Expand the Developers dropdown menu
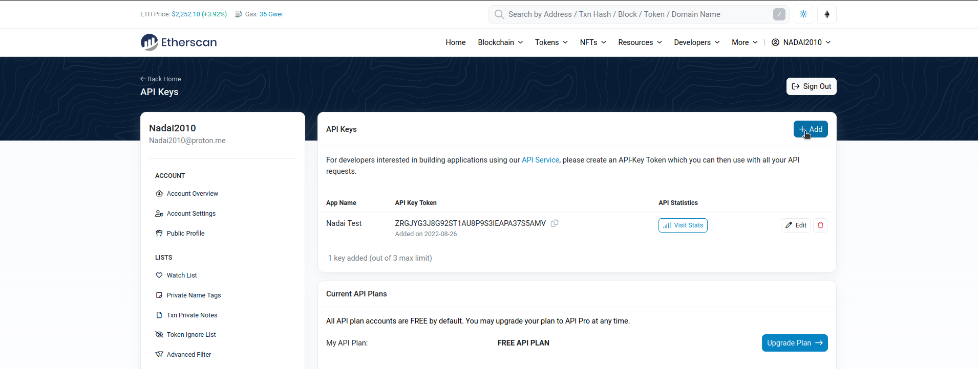The height and width of the screenshot is (369, 978). click(697, 42)
